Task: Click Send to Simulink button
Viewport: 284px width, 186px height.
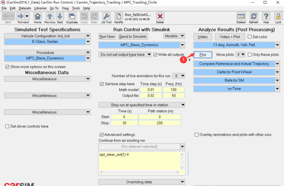Action: coord(133,37)
